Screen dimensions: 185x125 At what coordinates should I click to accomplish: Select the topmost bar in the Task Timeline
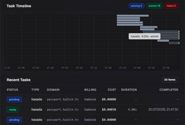tap(133, 16)
